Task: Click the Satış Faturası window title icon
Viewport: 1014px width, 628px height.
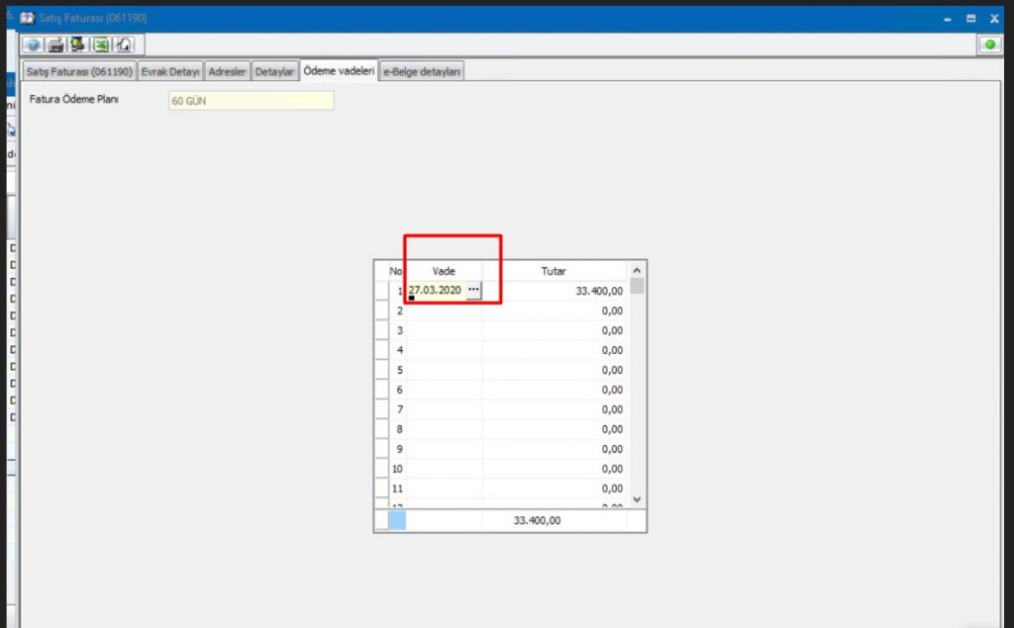Action: point(27,18)
